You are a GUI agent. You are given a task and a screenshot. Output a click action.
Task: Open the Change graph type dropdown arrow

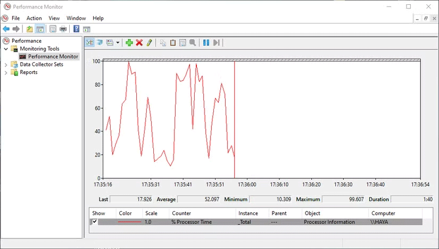pyautogui.click(x=118, y=43)
